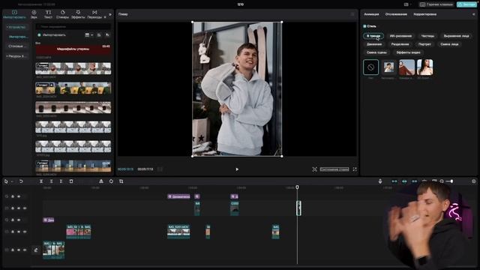Click the filter media icon in media panel
Image resolution: width=480 pixels, height=270 pixels.
99,35
